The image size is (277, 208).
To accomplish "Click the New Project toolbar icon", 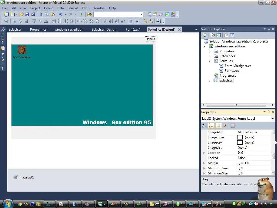I will (6, 15).
